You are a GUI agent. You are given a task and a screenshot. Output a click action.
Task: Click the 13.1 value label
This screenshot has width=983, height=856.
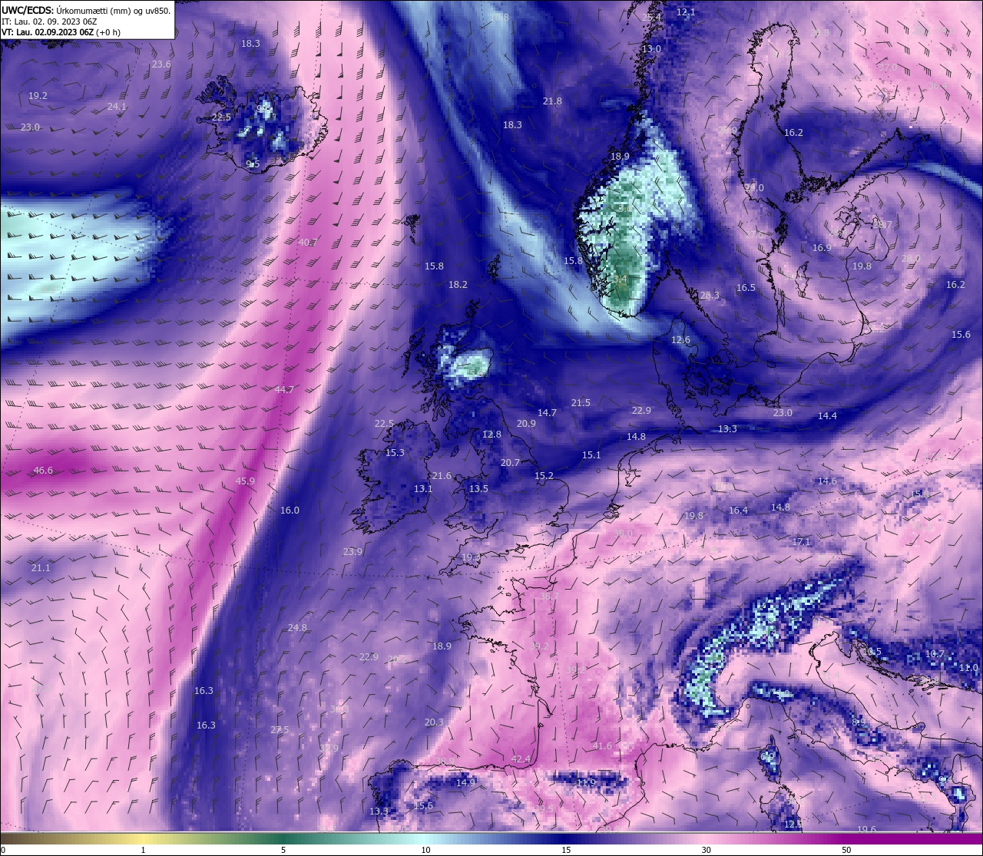(x=423, y=489)
